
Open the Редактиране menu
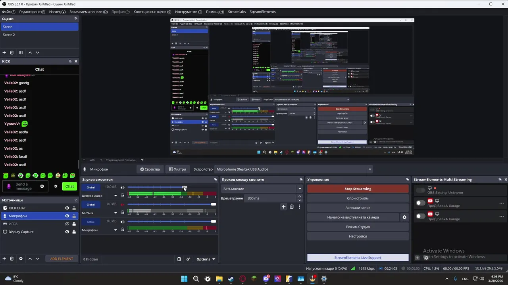pyautogui.click(x=32, y=12)
